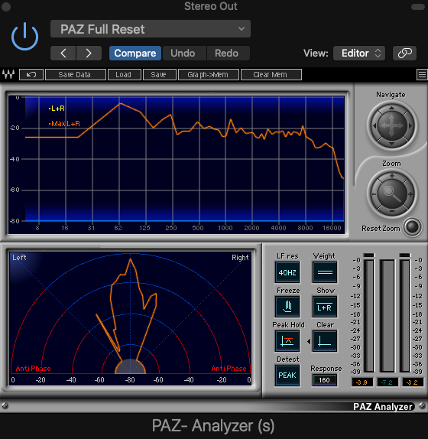Click Graph->Mem button
Screen dimensions: 428x439
tap(209, 75)
